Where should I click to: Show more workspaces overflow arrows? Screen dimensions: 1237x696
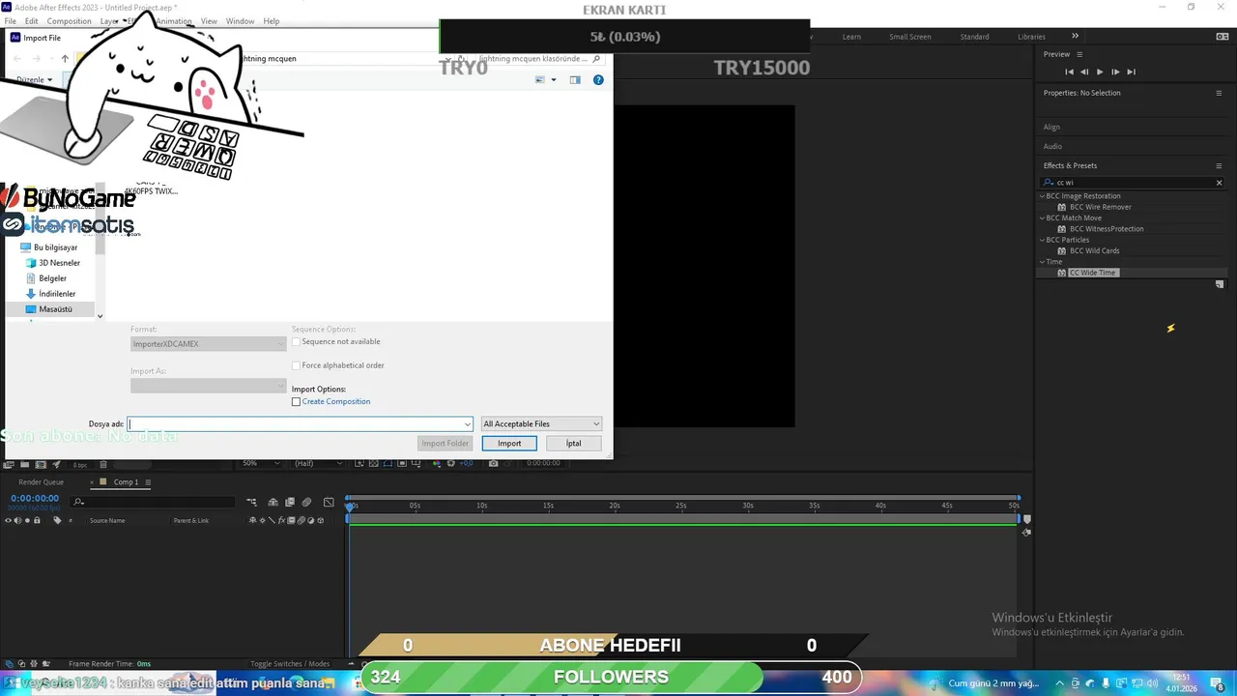coord(1075,37)
